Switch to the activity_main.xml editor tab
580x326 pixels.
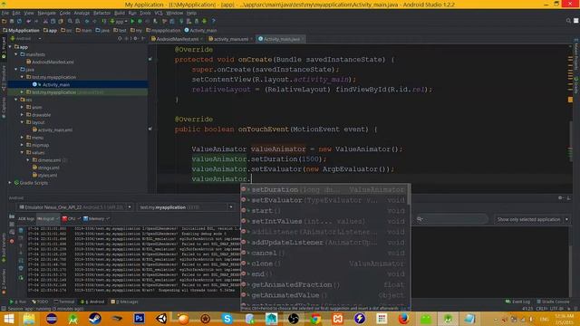coord(230,39)
